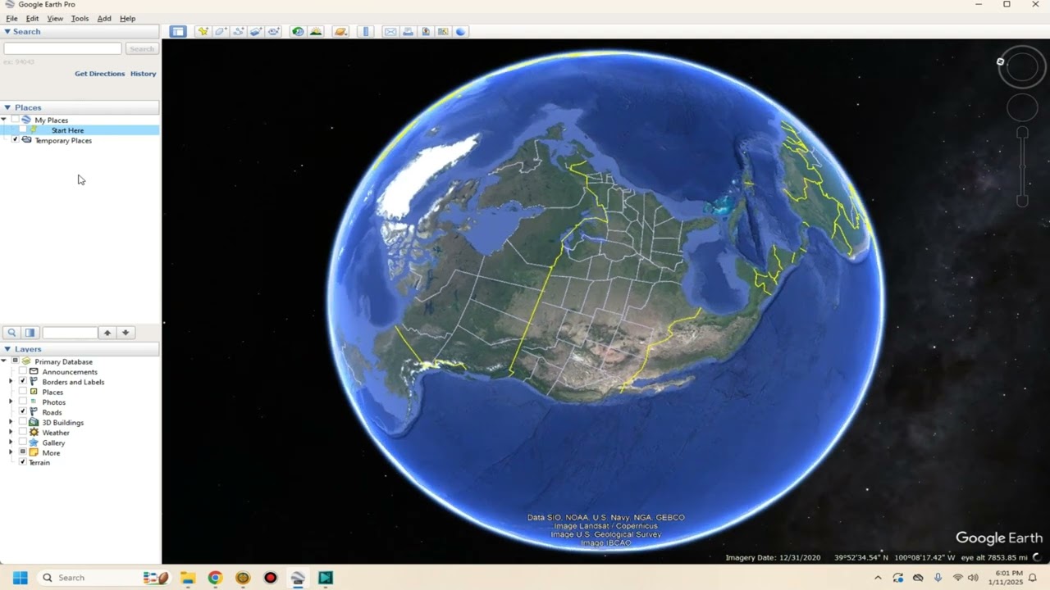Enable the Places layer checkbox
Viewport: 1050px width, 590px height.
23,392
